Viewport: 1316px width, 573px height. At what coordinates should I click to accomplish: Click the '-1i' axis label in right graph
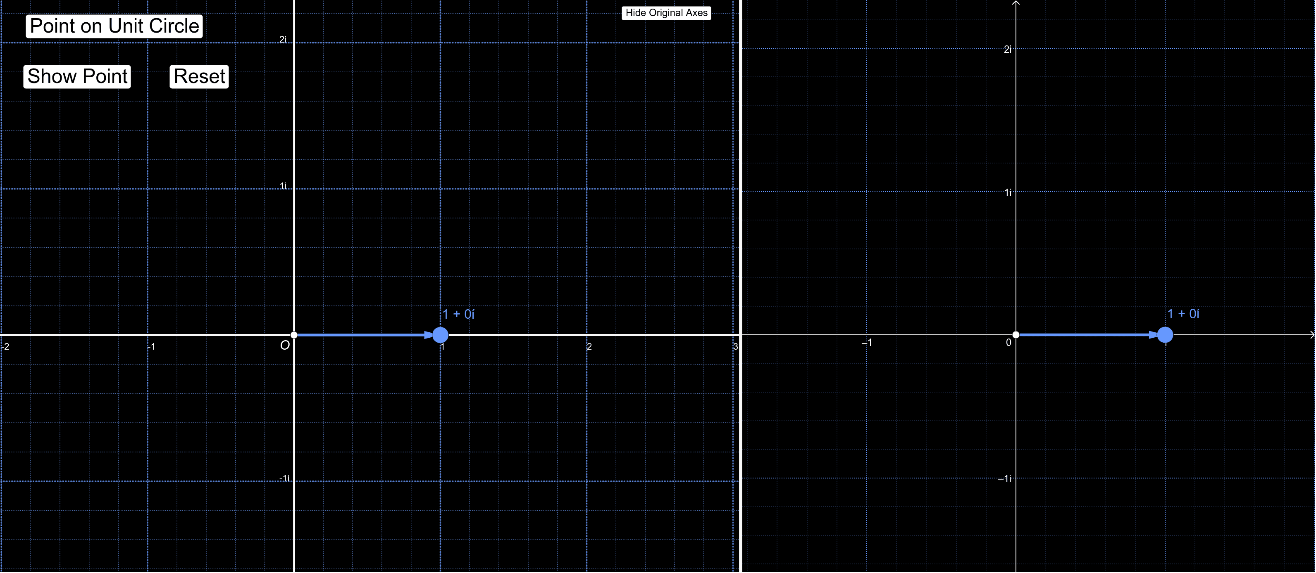pos(1004,478)
